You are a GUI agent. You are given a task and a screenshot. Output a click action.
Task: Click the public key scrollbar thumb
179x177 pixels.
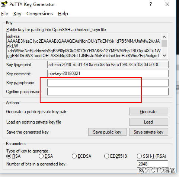164,43
